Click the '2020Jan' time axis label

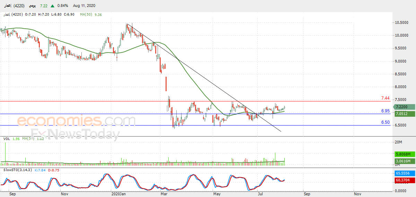pos(118,195)
